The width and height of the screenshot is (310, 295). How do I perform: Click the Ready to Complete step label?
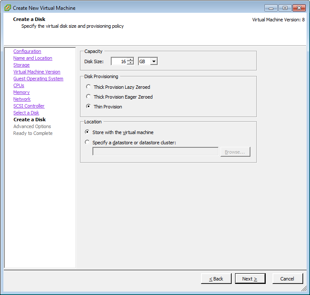pyautogui.click(x=33, y=133)
